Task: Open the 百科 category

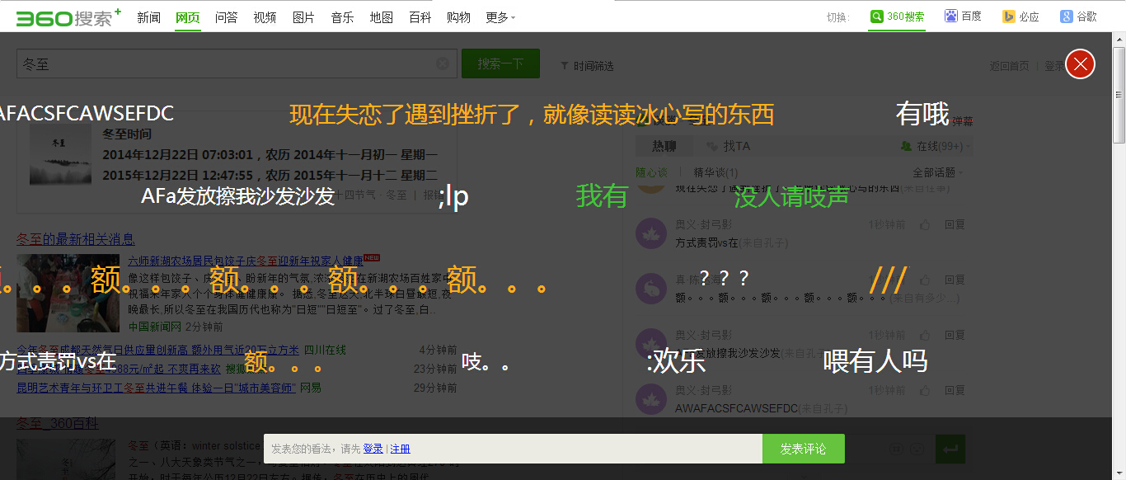Action: (x=420, y=17)
